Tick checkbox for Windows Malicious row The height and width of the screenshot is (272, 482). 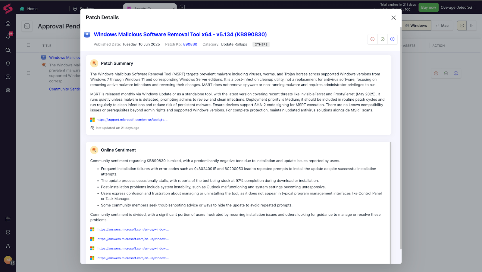[29, 73]
